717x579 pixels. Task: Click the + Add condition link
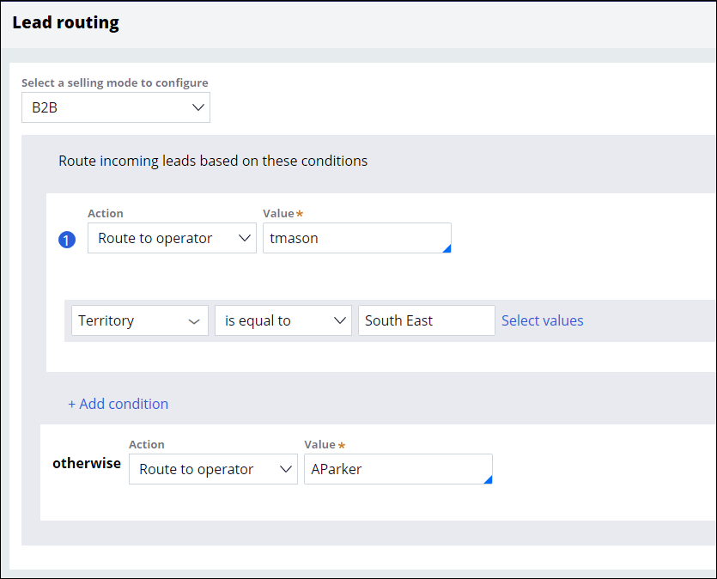pos(118,404)
